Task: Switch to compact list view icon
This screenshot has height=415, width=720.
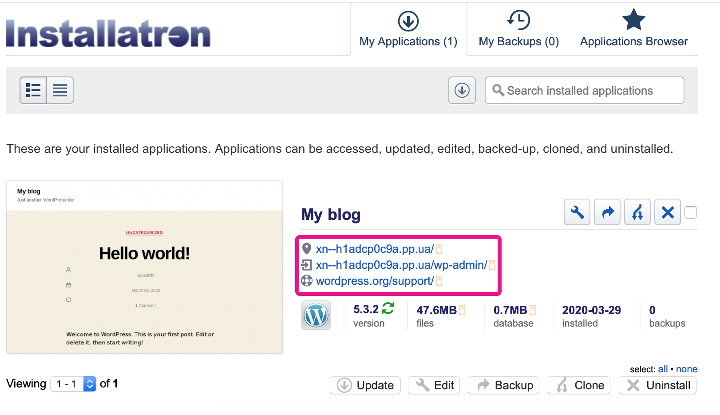Action: point(60,90)
